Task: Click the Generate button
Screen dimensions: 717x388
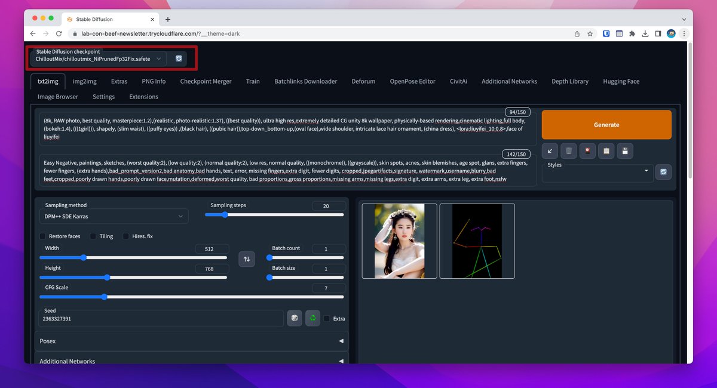Action: [606, 124]
